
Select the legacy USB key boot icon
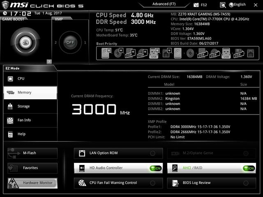pyautogui.click(x=226, y=53)
